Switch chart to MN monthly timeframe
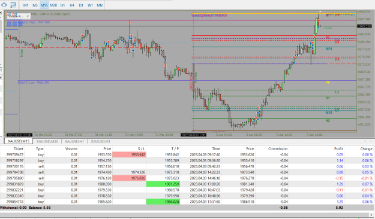Viewport: 375px width, 219px height. click(x=100, y=5)
